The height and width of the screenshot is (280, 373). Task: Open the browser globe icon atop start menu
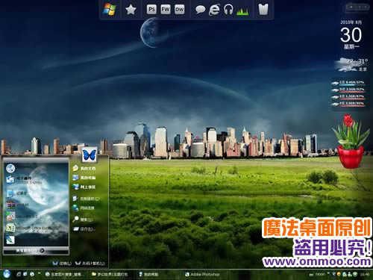[x=10, y=168]
